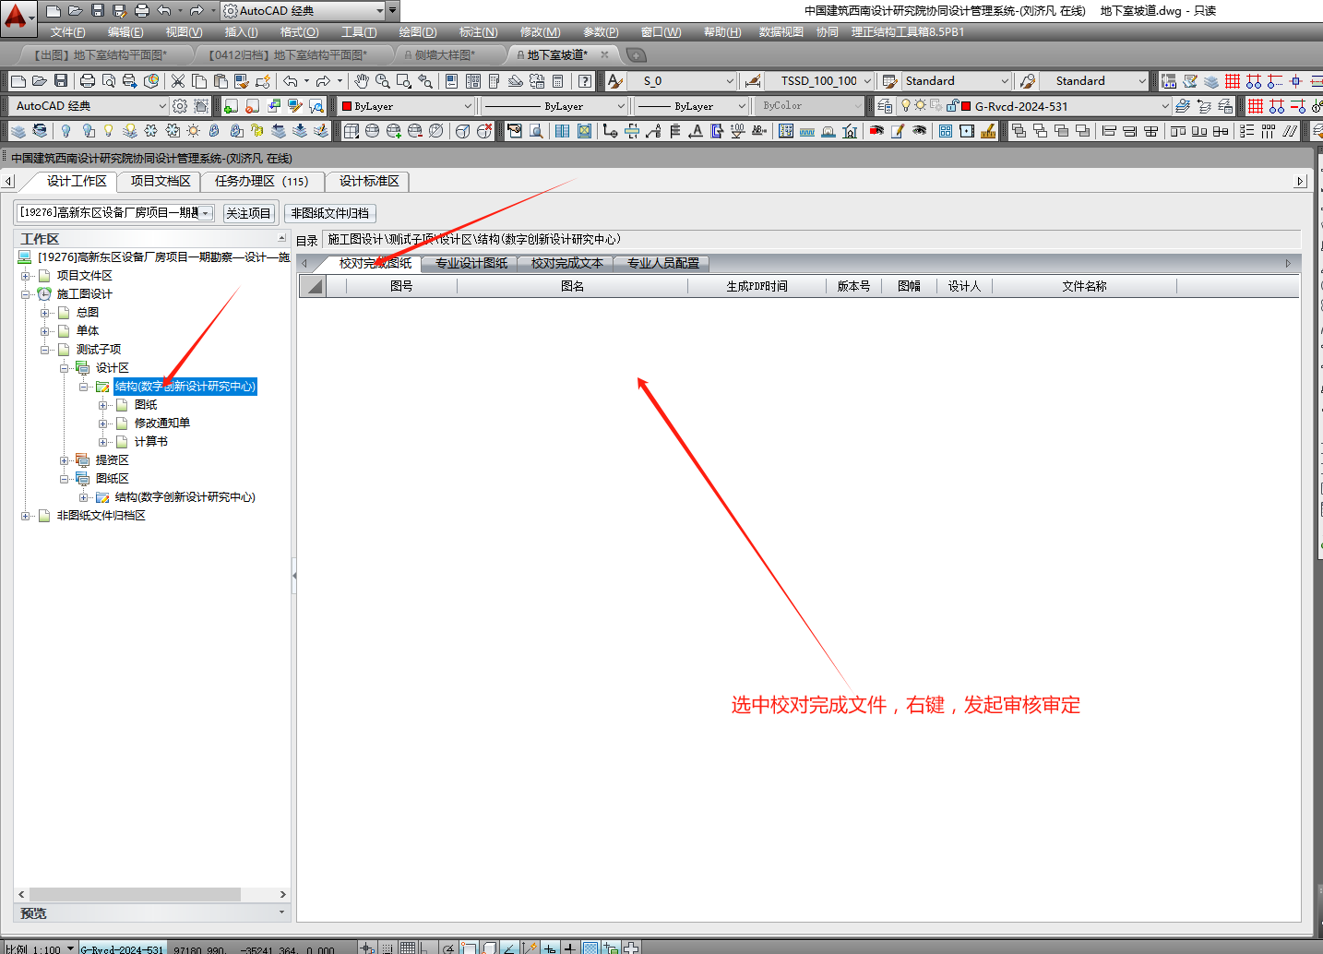Click the Table Style icon beside Standard

point(889,81)
